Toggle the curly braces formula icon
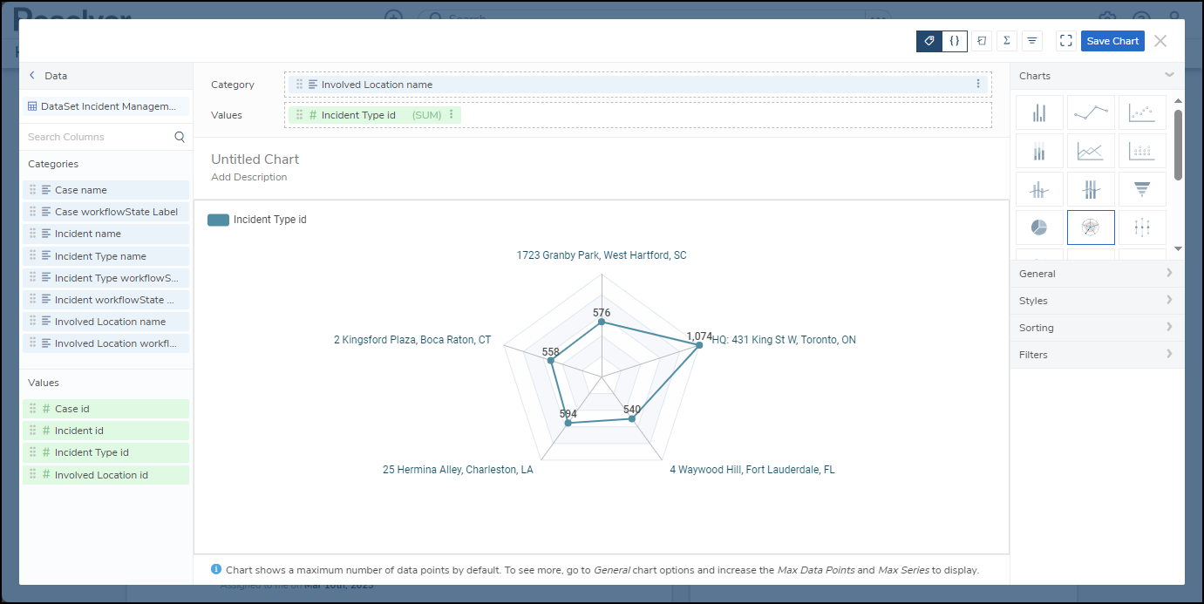The width and height of the screenshot is (1204, 604). pos(955,41)
